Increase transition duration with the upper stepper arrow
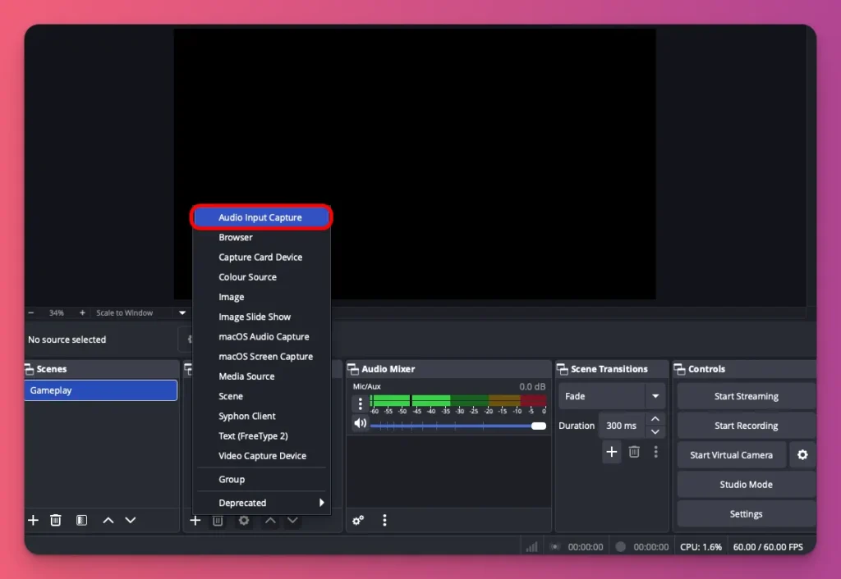The width and height of the screenshot is (841, 579). click(x=655, y=419)
